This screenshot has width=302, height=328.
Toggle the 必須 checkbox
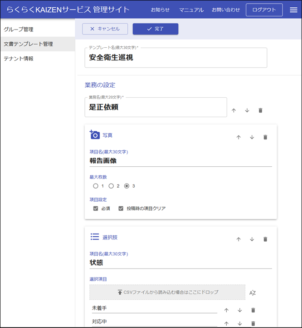coord(96,209)
